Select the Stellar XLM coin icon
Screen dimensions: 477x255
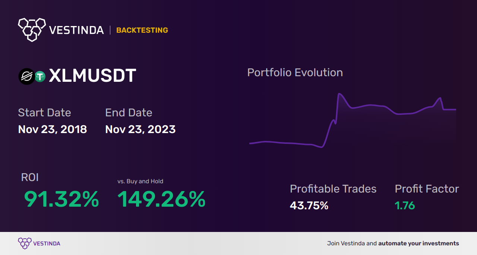click(x=26, y=77)
